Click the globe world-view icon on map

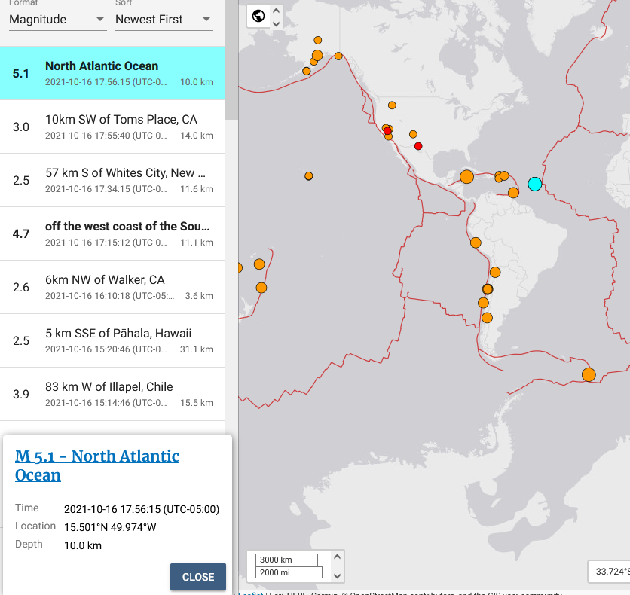tap(258, 16)
